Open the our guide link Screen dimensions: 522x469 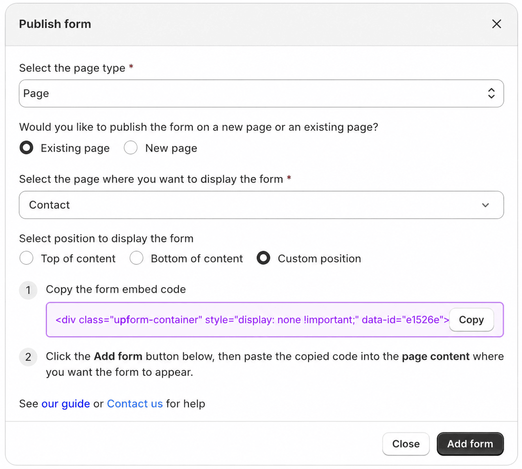point(65,404)
